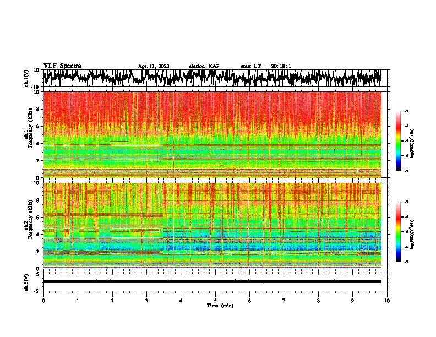
Task: Click the "-3" tick on ch.1 colorbar
Action: [406, 111]
